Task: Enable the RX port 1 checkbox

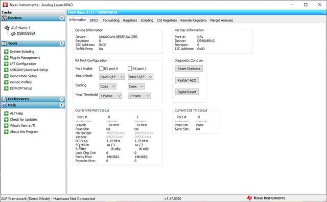Action: click(x=130, y=69)
